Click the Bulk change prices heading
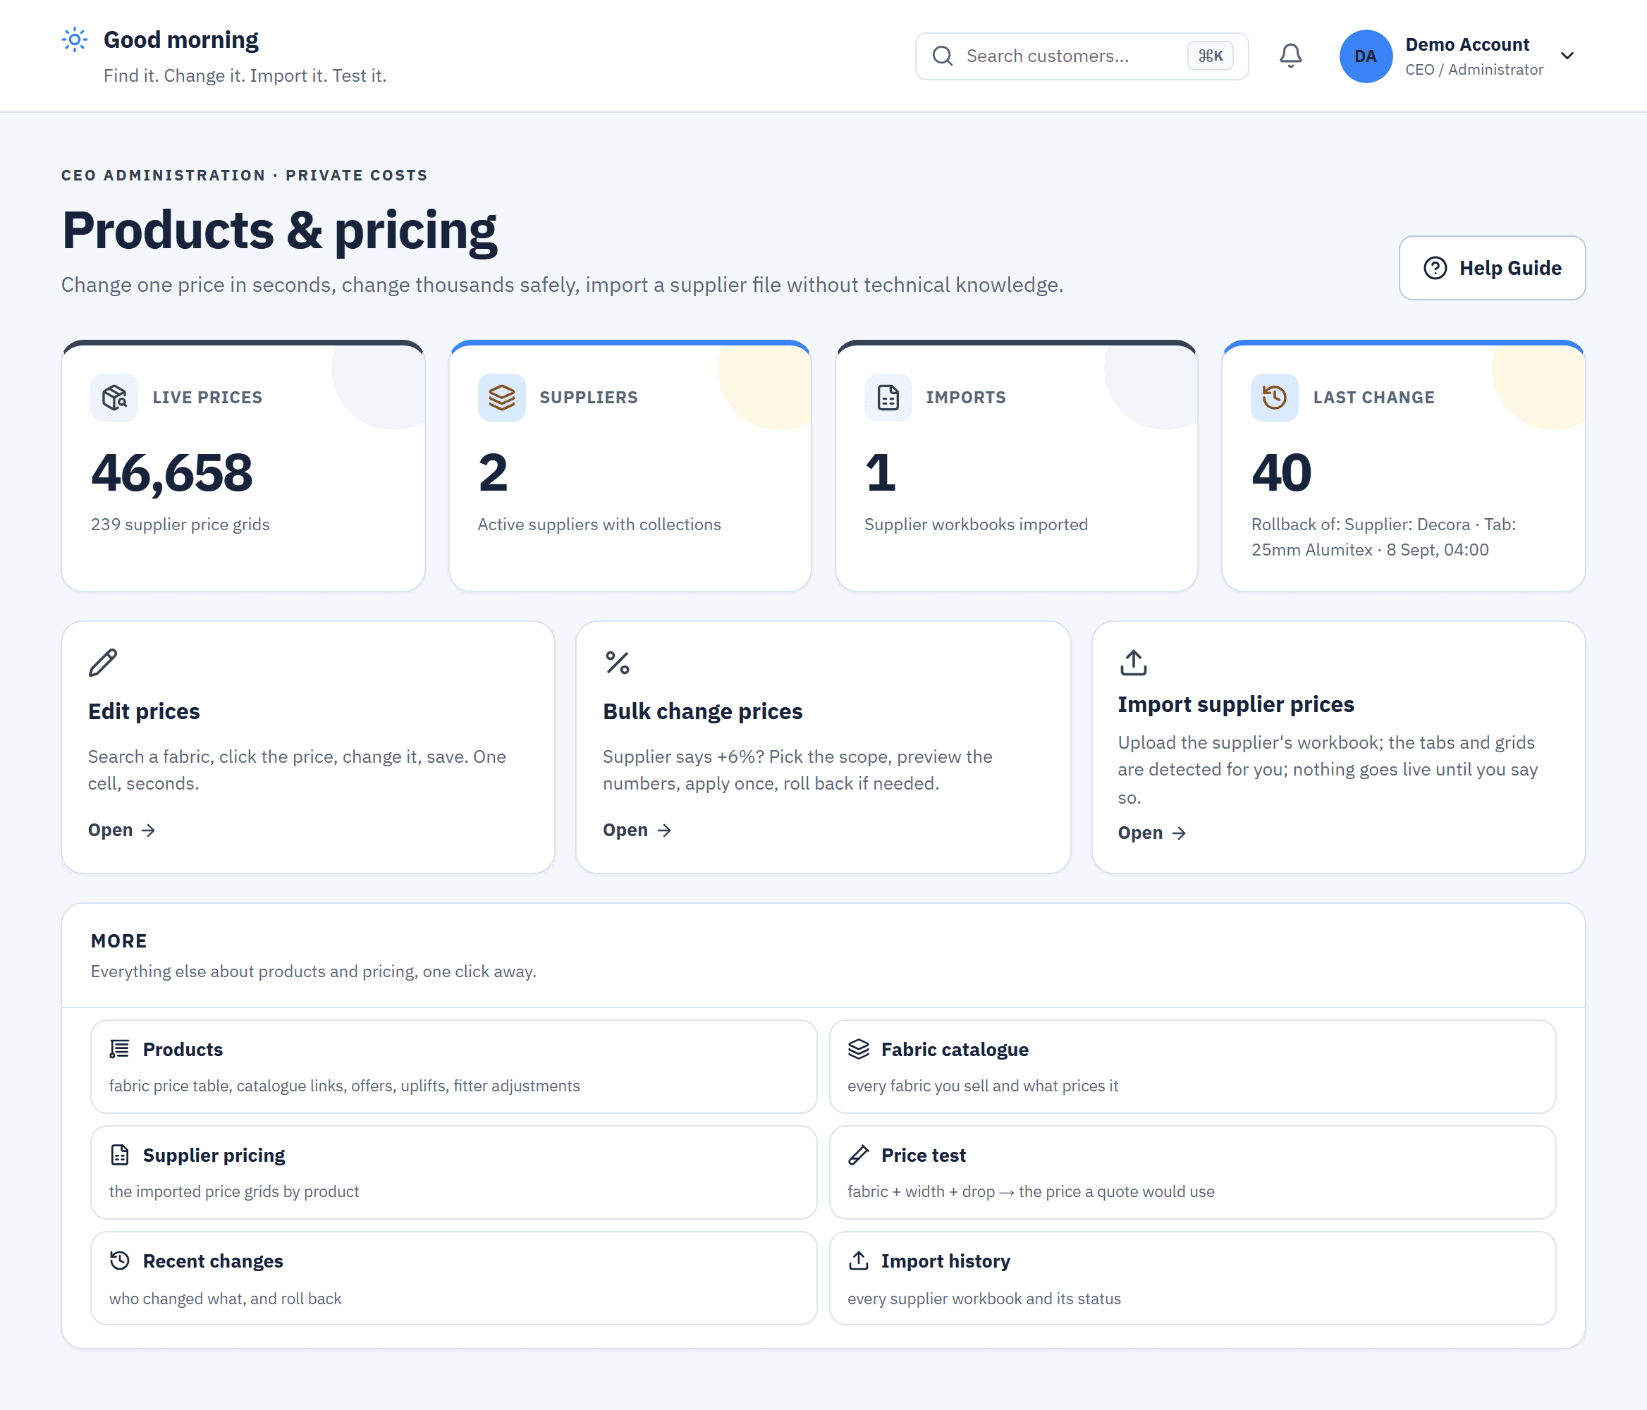 click(x=703, y=711)
